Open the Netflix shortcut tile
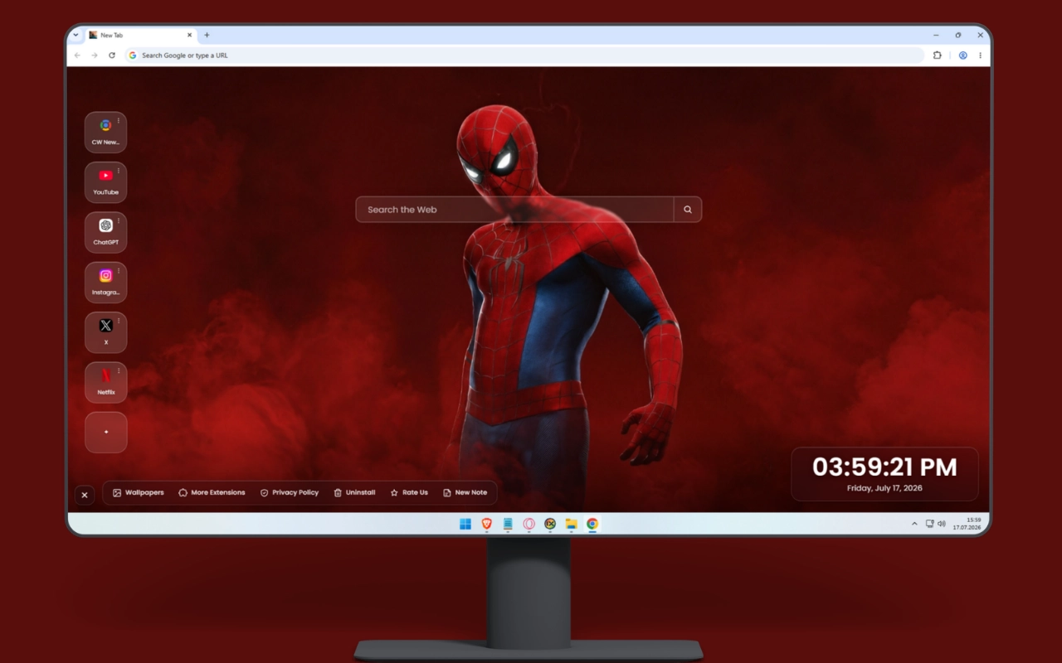1062x663 pixels. (x=105, y=382)
